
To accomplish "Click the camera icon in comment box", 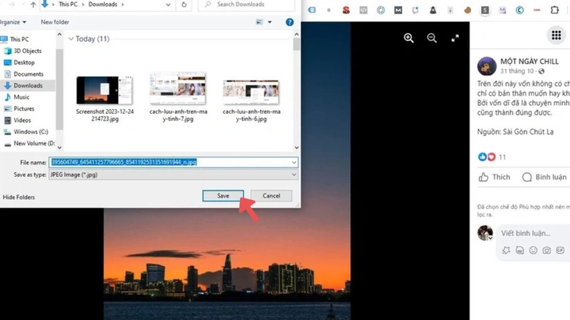I will click(x=546, y=250).
